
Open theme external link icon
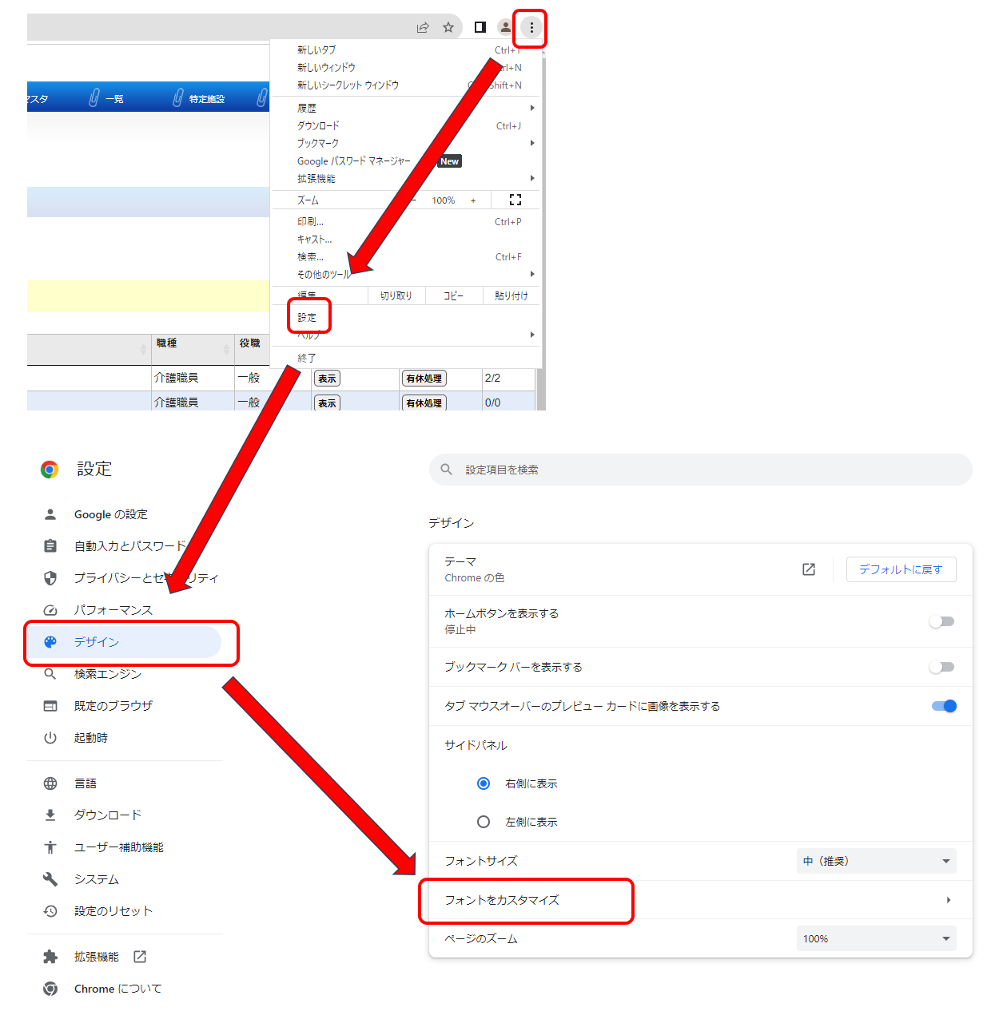coord(809,569)
